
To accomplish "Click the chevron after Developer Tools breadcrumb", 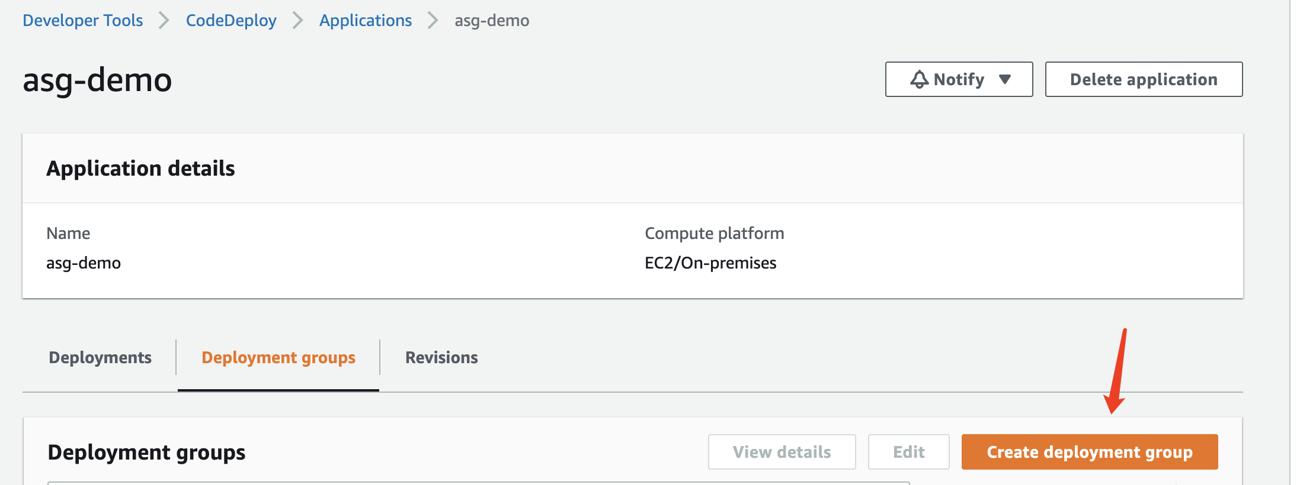I will [164, 21].
